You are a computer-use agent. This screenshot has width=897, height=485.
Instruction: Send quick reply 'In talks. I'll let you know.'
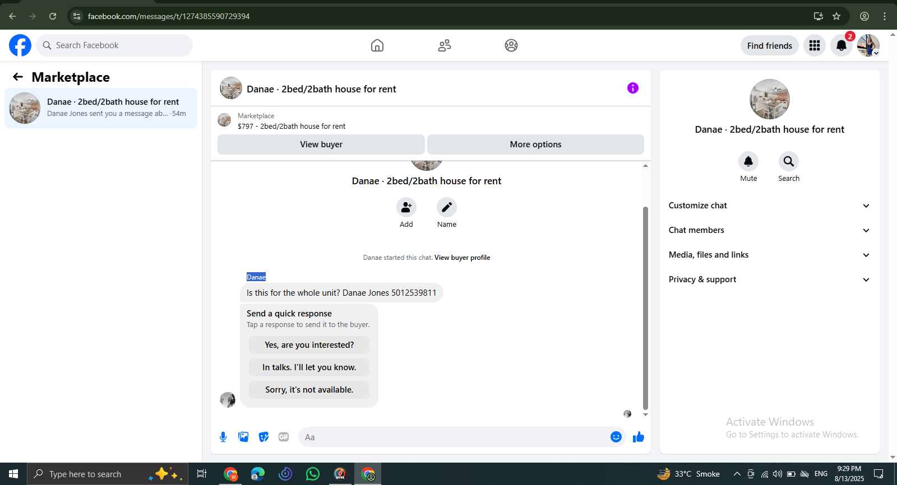point(309,367)
